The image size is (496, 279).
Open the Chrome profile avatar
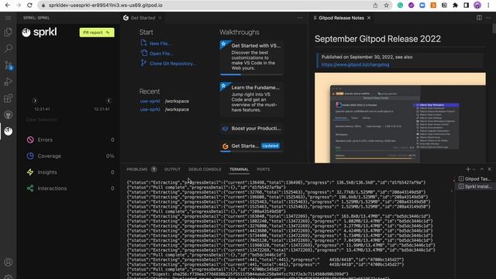[477, 5]
